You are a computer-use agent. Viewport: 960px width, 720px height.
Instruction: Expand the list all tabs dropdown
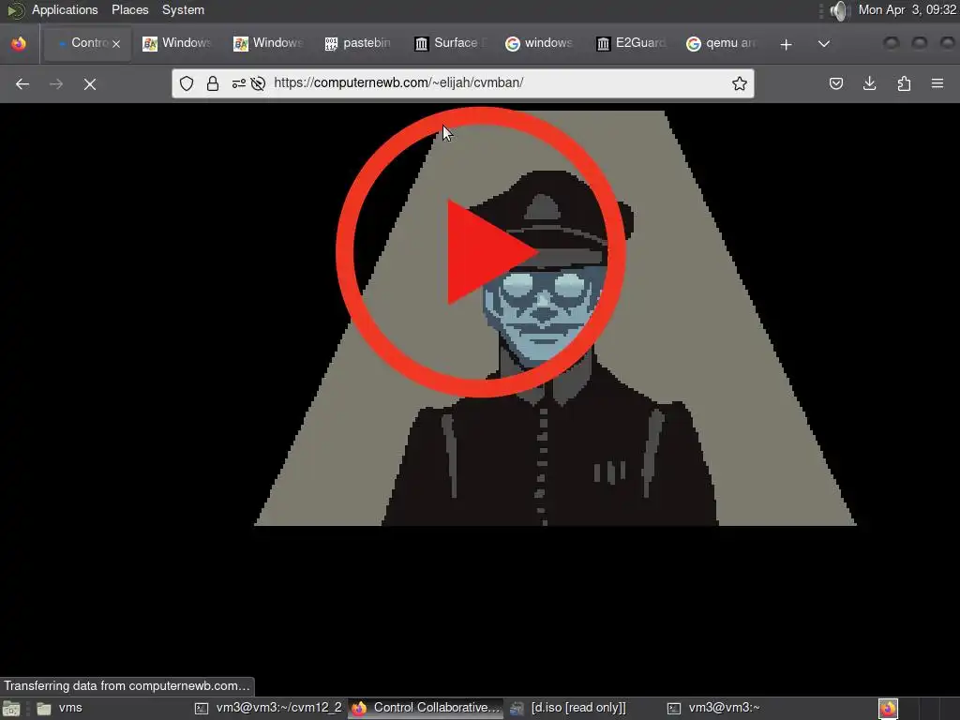[x=824, y=43]
